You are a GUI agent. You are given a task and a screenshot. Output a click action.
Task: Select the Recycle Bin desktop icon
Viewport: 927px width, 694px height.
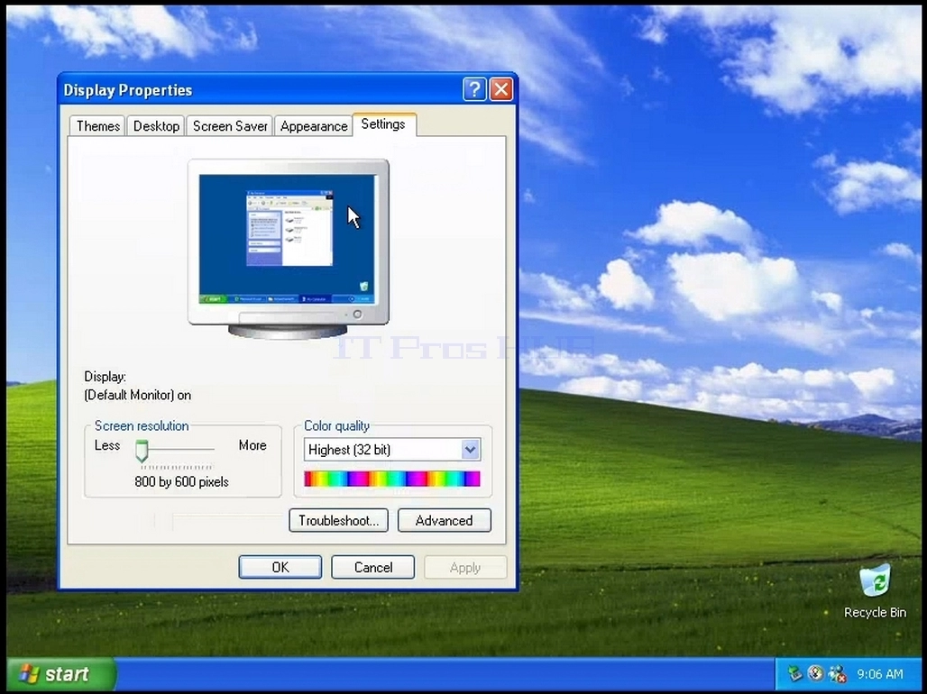point(875,591)
